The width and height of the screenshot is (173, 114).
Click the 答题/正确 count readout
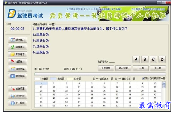pos(73,69)
